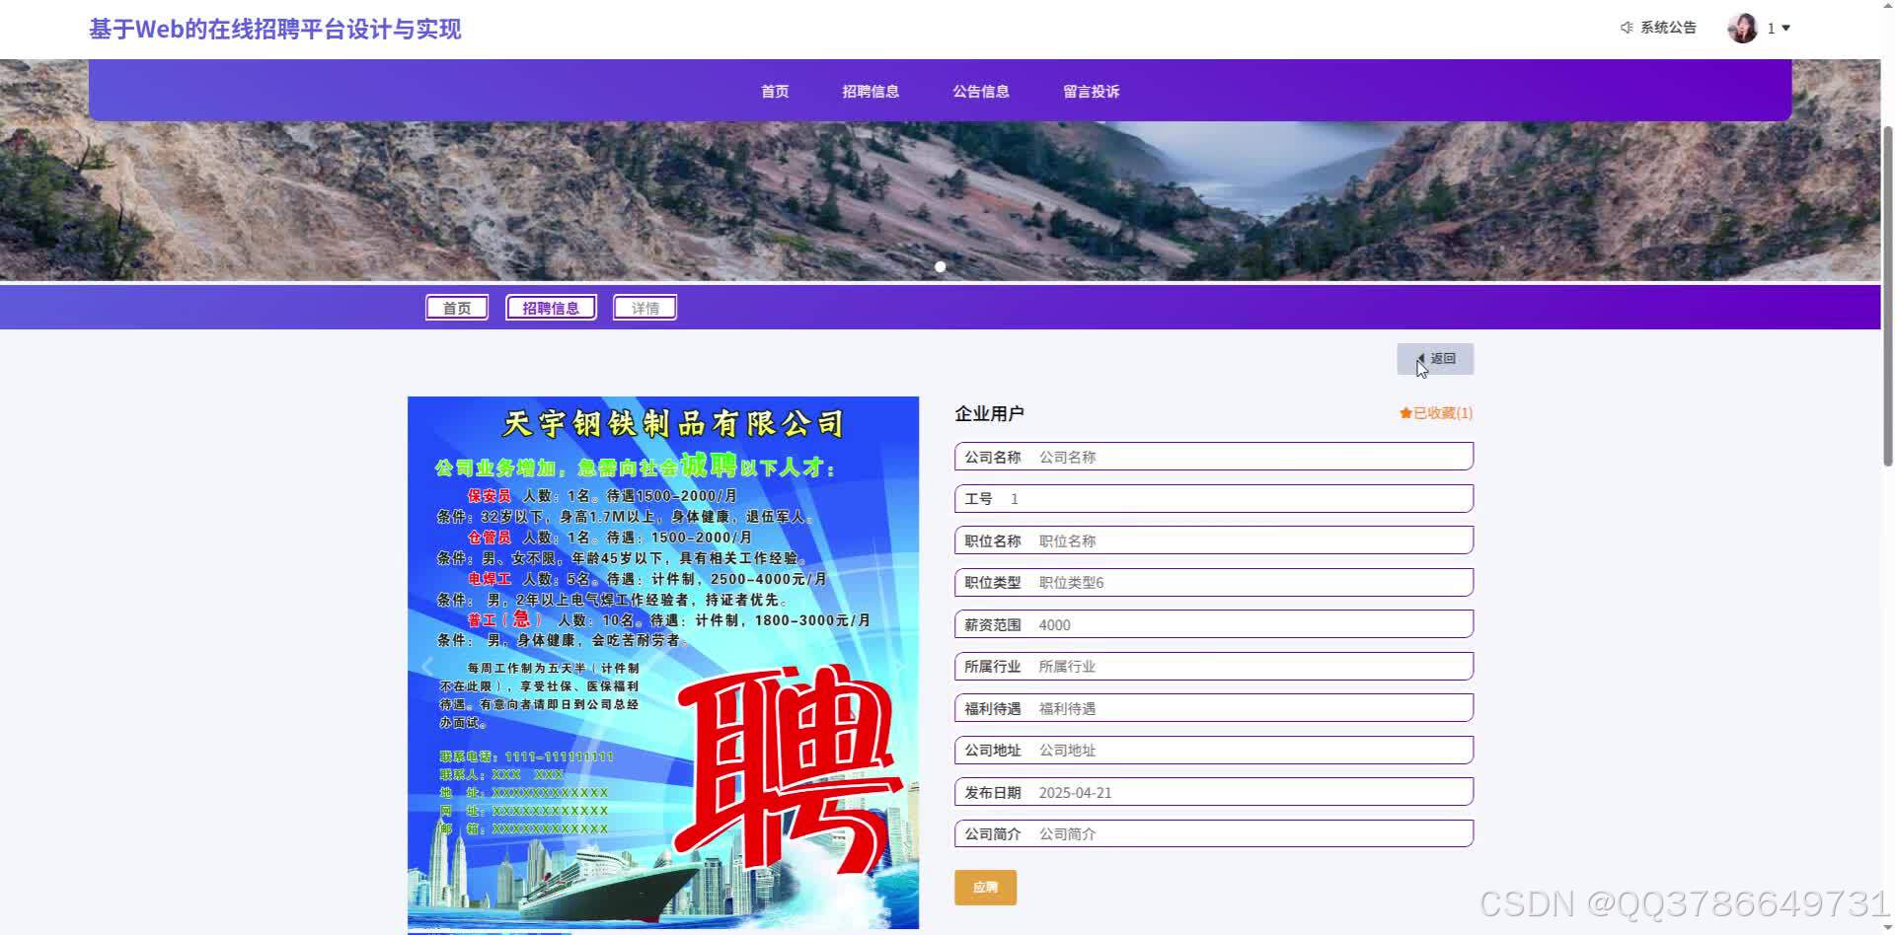Click the 薪资范围 field showing 4000
The width and height of the screenshot is (1895, 935).
(1212, 623)
